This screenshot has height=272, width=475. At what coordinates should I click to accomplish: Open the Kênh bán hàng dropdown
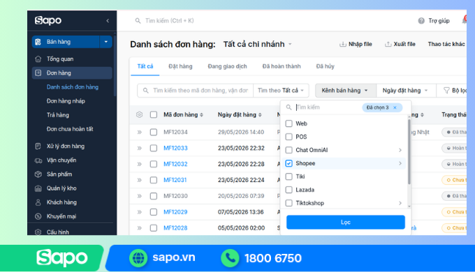coord(346,91)
